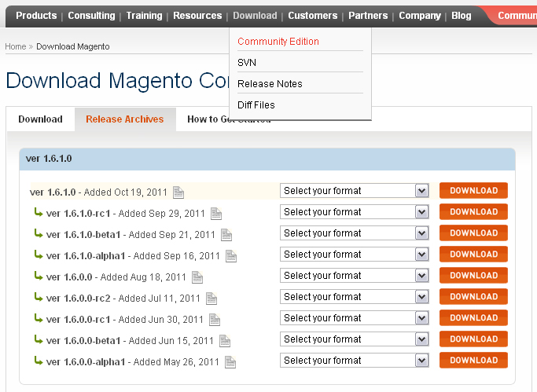Open Training in top navigation

pyautogui.click(x=144, y=16)
